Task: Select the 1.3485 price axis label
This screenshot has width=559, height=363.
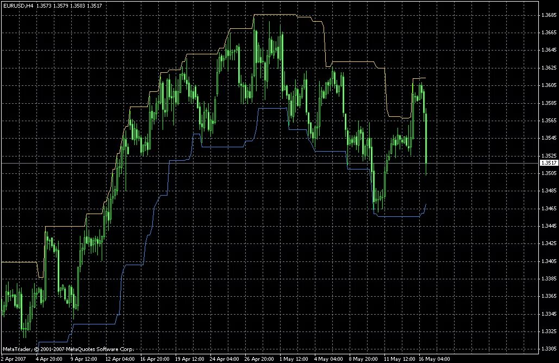Action: [549, 191]
